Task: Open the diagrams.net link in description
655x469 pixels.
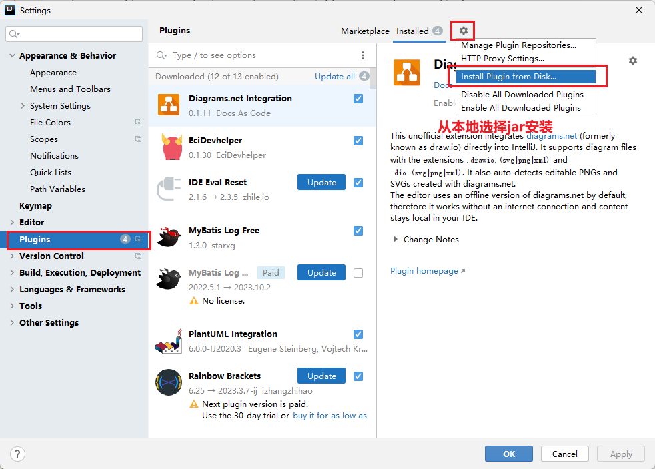Action: click(552, 135)
